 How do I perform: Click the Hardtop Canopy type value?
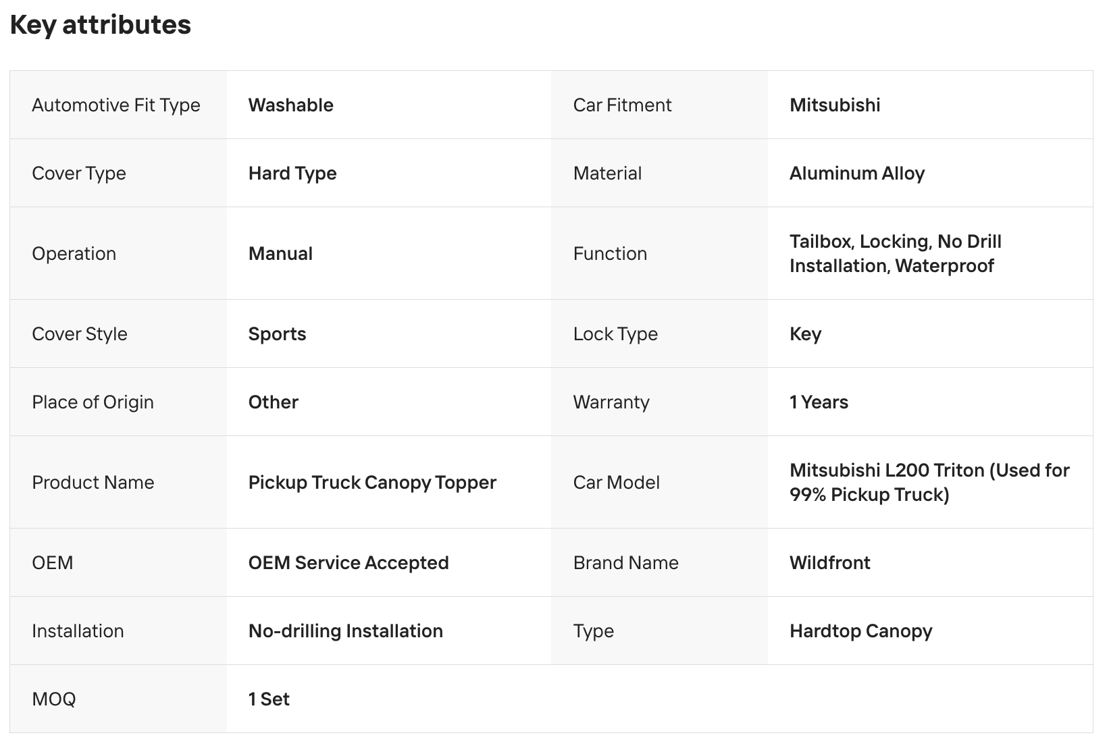[860, 631]
